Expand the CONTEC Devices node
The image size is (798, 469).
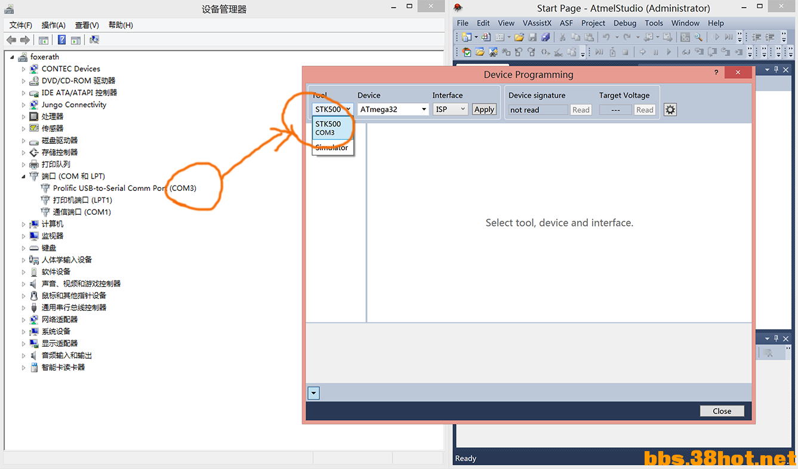(24, 69)
